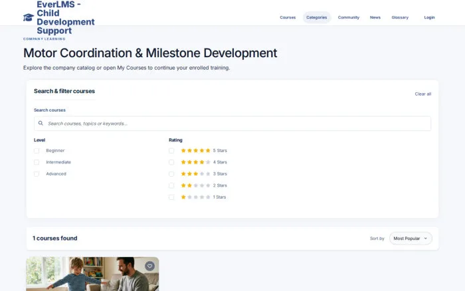This screenshot has height=291, width=465.
Task: Click the Beginner label text
Action: point(55,151)
